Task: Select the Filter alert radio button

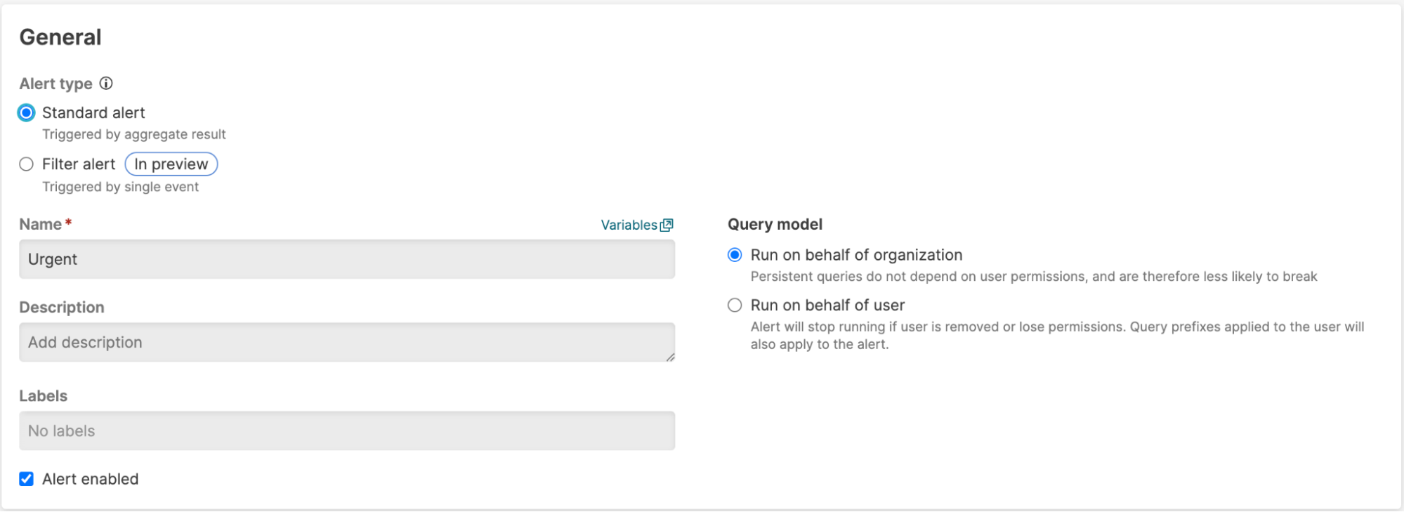Action: pyautogui.click(x=27, y=164)
